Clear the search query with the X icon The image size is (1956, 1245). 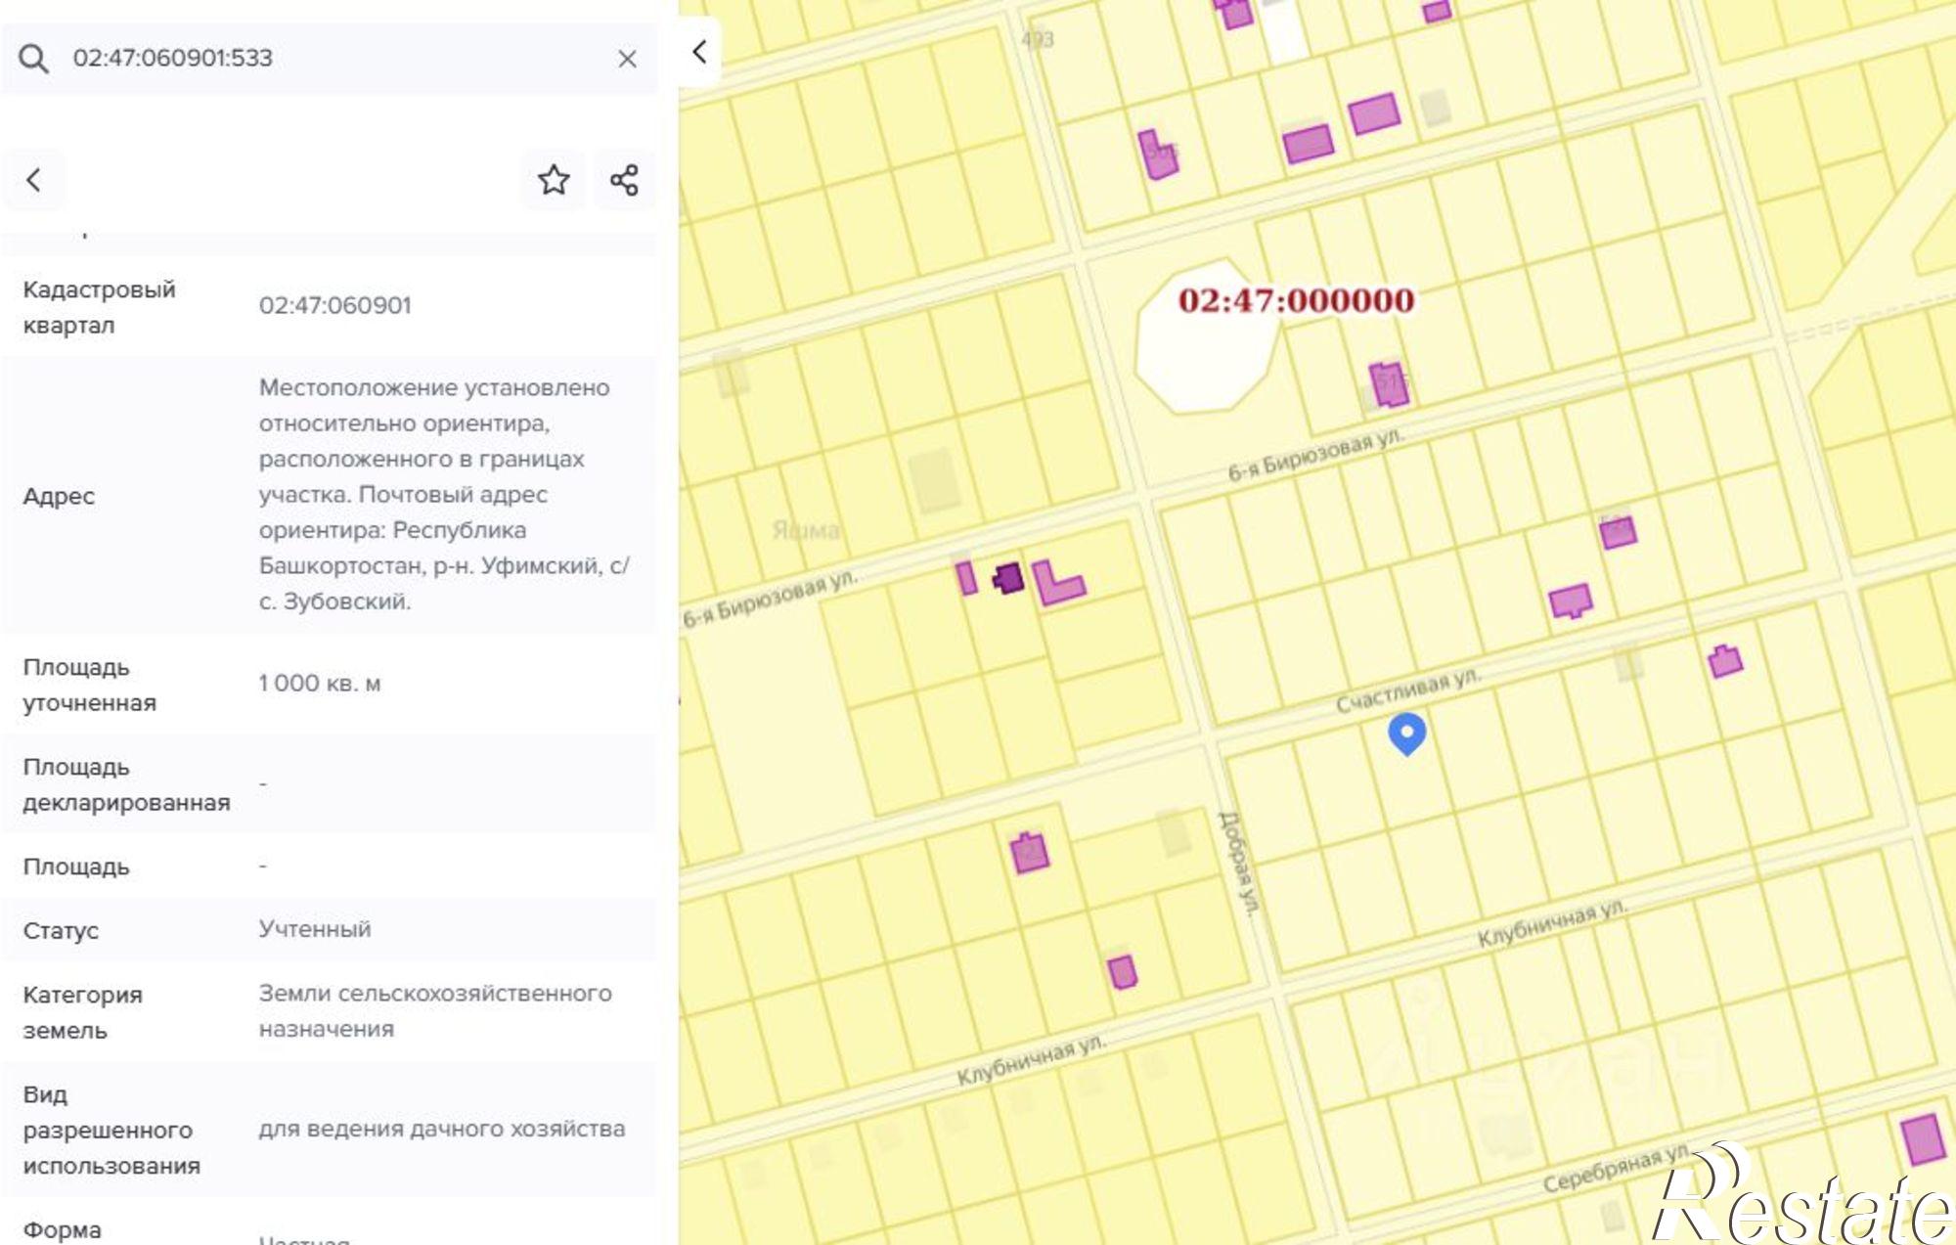[x=627, y=59]
